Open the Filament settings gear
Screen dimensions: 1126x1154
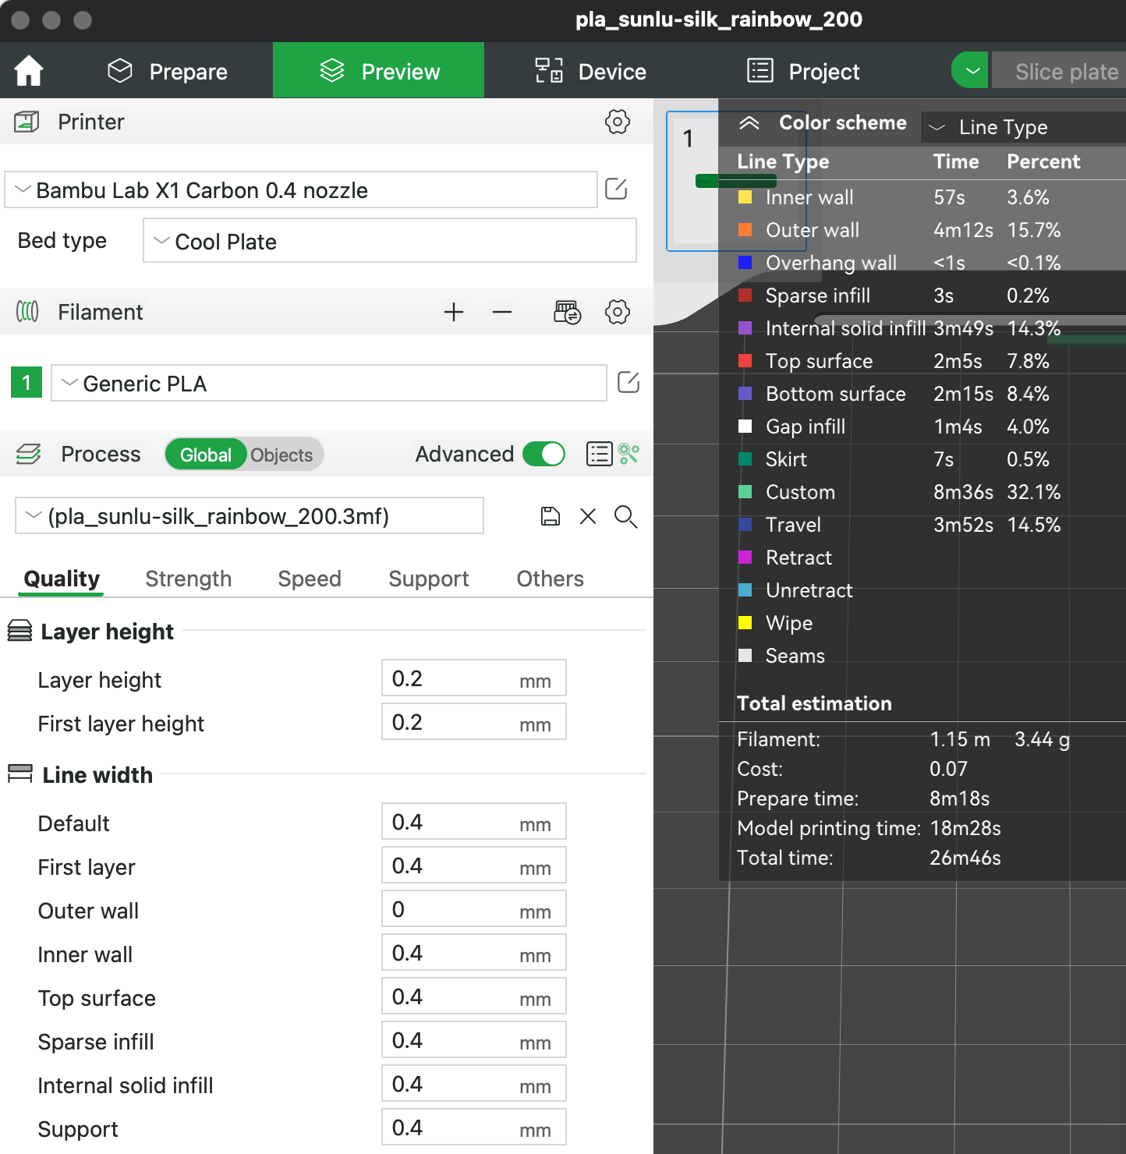[617, 312]
